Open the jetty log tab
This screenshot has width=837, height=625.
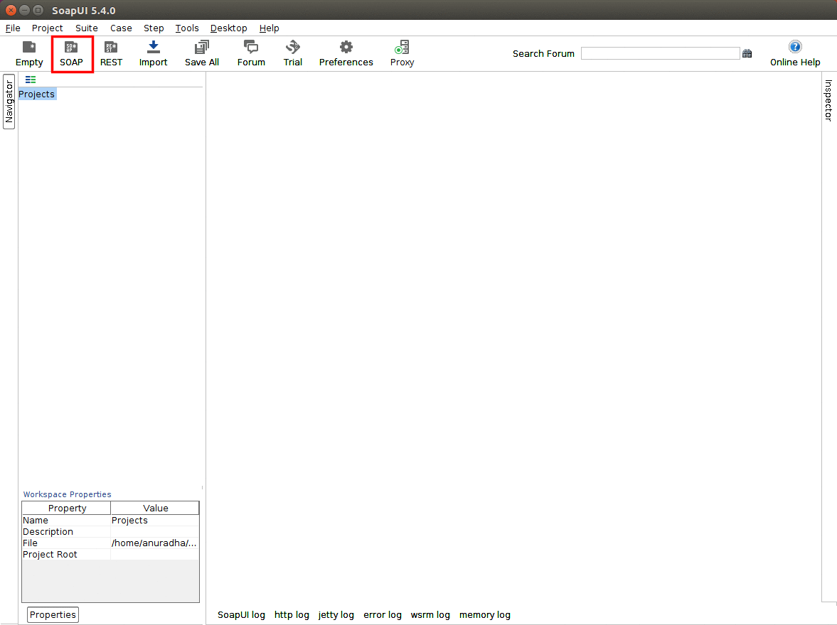[336, 615]
